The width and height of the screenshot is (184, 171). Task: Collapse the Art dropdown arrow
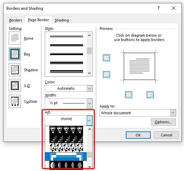tap(90, 121)
